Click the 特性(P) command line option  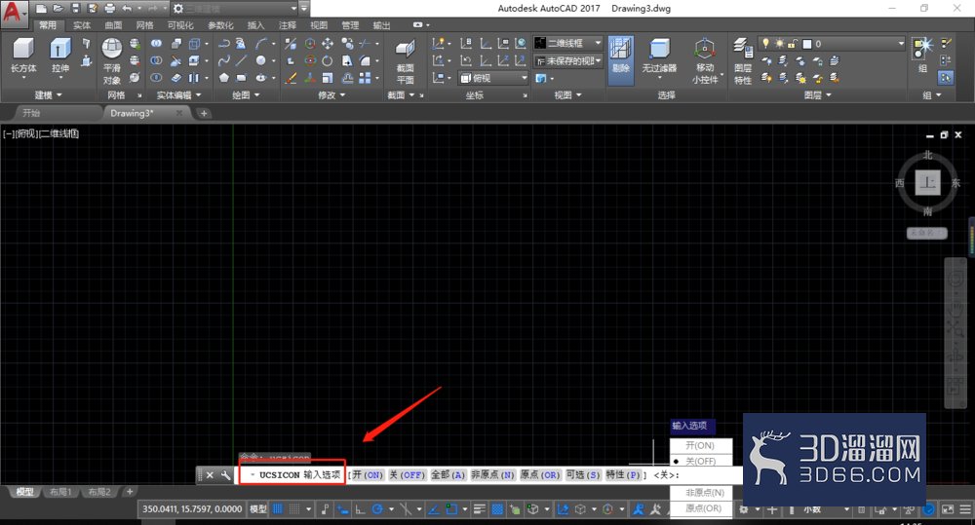point(623,474)
